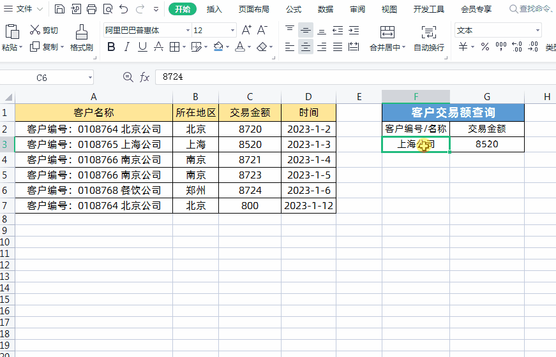Click the Copy icon
The image size is (556, 357).
coord(34,47)
